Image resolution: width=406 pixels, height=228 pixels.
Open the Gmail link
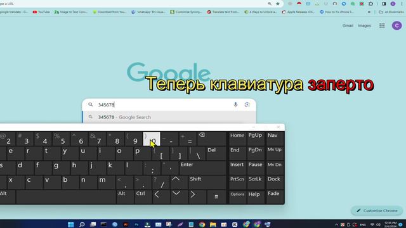pos(348,25)
